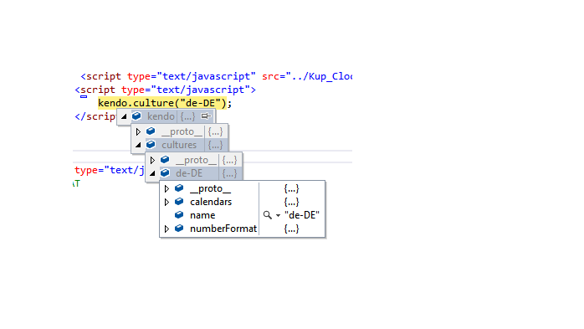Select the numberFormat property name
584x329 pixels.
click(223, 229)
